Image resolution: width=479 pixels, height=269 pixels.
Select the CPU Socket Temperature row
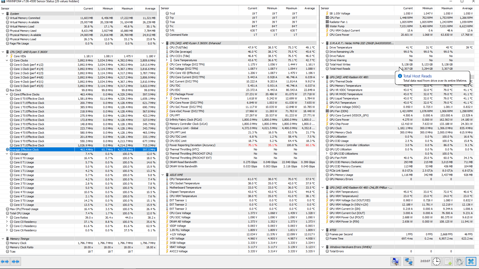[238, 183]
